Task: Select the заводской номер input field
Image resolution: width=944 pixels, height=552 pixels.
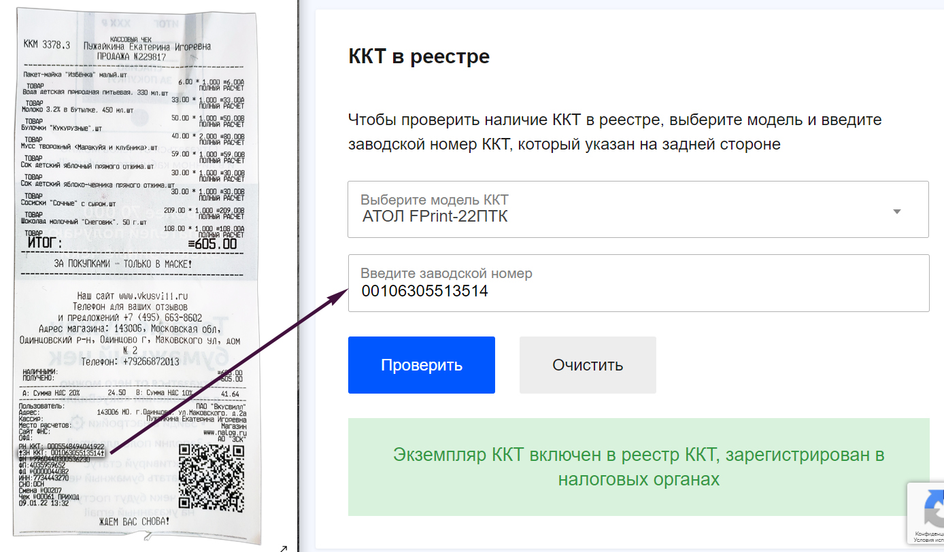Action: click(638, 283)
